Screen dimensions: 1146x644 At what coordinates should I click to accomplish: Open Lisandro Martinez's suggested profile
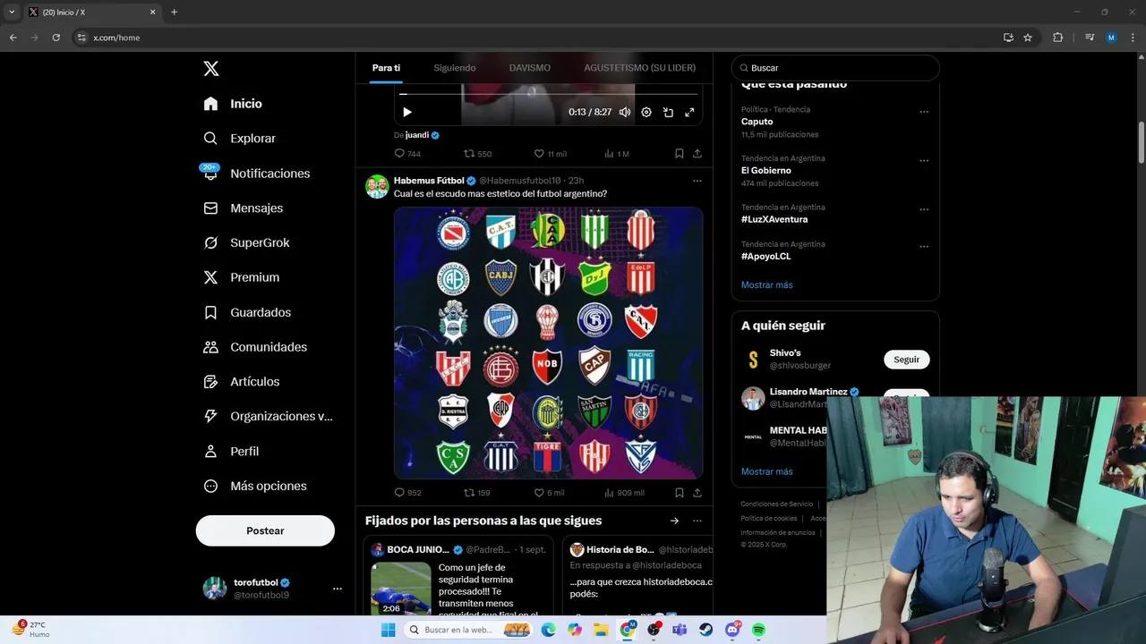coord(810,392)
